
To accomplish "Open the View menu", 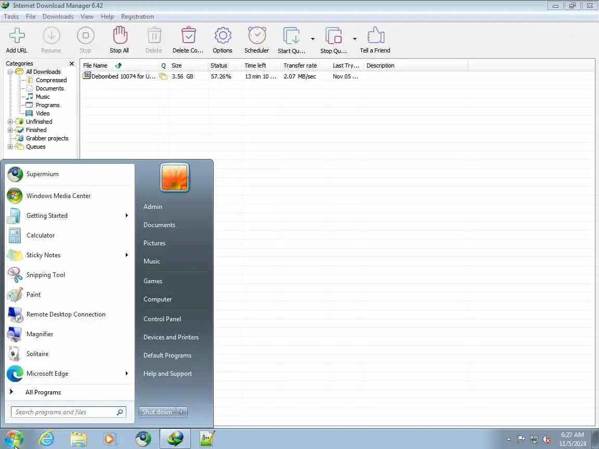I will 87,17.
